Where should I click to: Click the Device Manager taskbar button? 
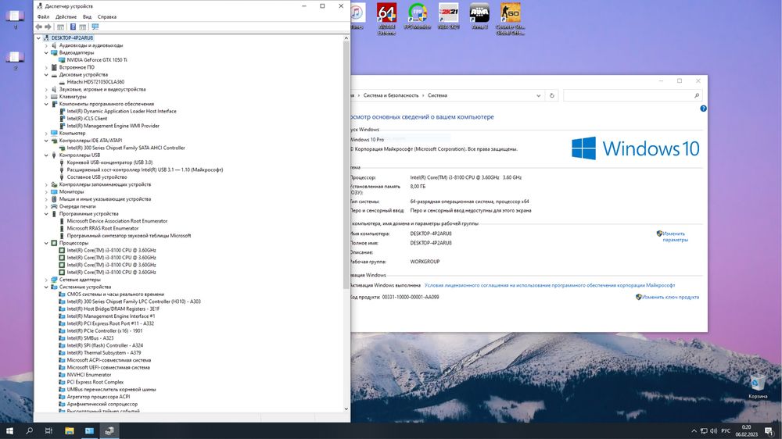click(109, 430)
